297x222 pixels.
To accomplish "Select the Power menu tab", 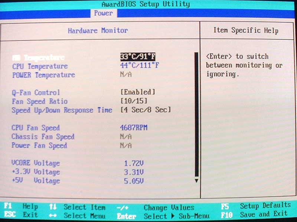I will (x=103, y=13).
